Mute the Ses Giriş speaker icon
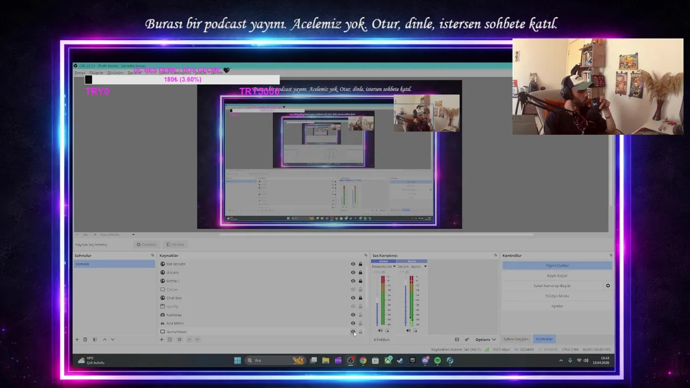This screenshot has width=690, height=388. click(x=408, y=330)
